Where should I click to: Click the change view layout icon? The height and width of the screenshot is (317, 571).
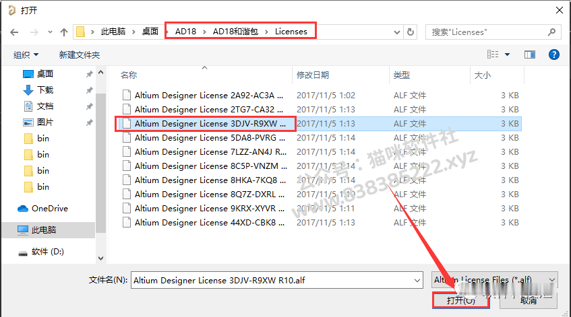pyautogui.click(x=493, y=55)
